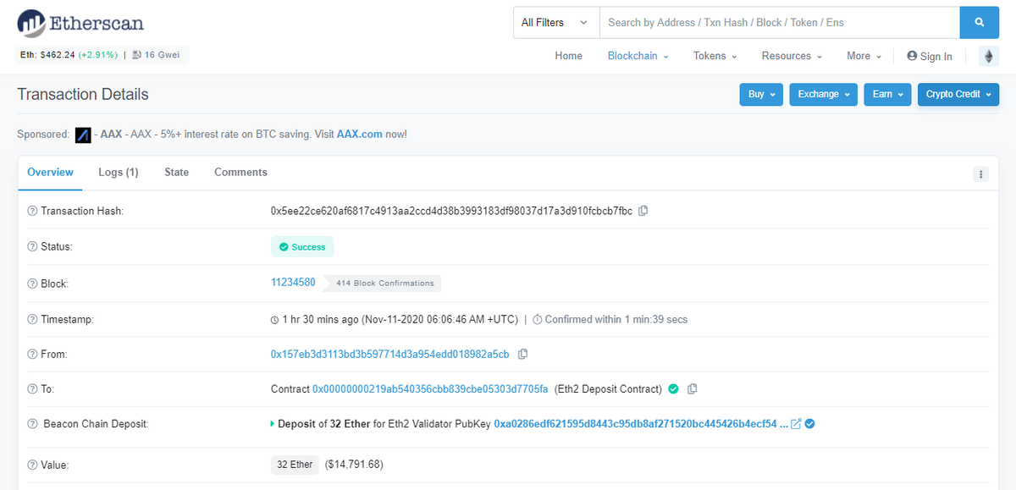Image resolution: width=1016 pixels, height=490 pixels.
Task: Click the Transaction Details heading
Action: [x=83, y=94]
